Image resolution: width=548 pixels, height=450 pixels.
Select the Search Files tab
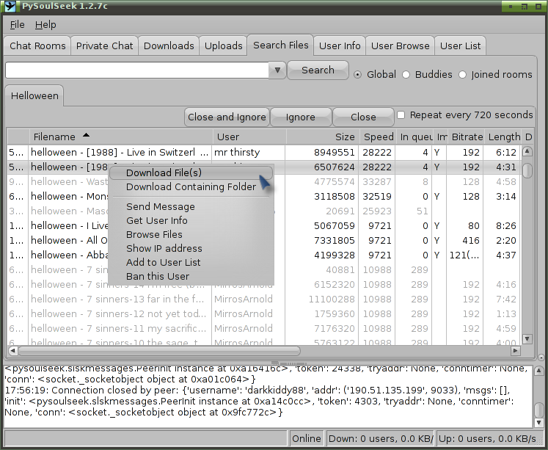click(x=281, y=45)
